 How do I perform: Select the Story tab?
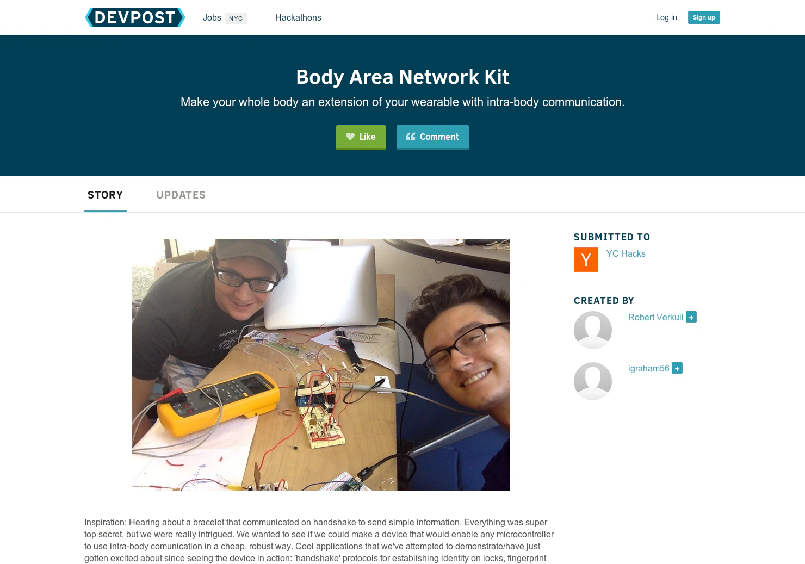106,195
